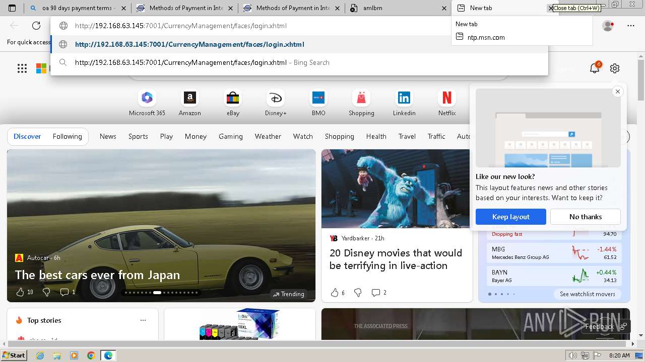Open Top stories more options menu
Image resolution: width=645 pixels, height=362 pixels.
143,320
